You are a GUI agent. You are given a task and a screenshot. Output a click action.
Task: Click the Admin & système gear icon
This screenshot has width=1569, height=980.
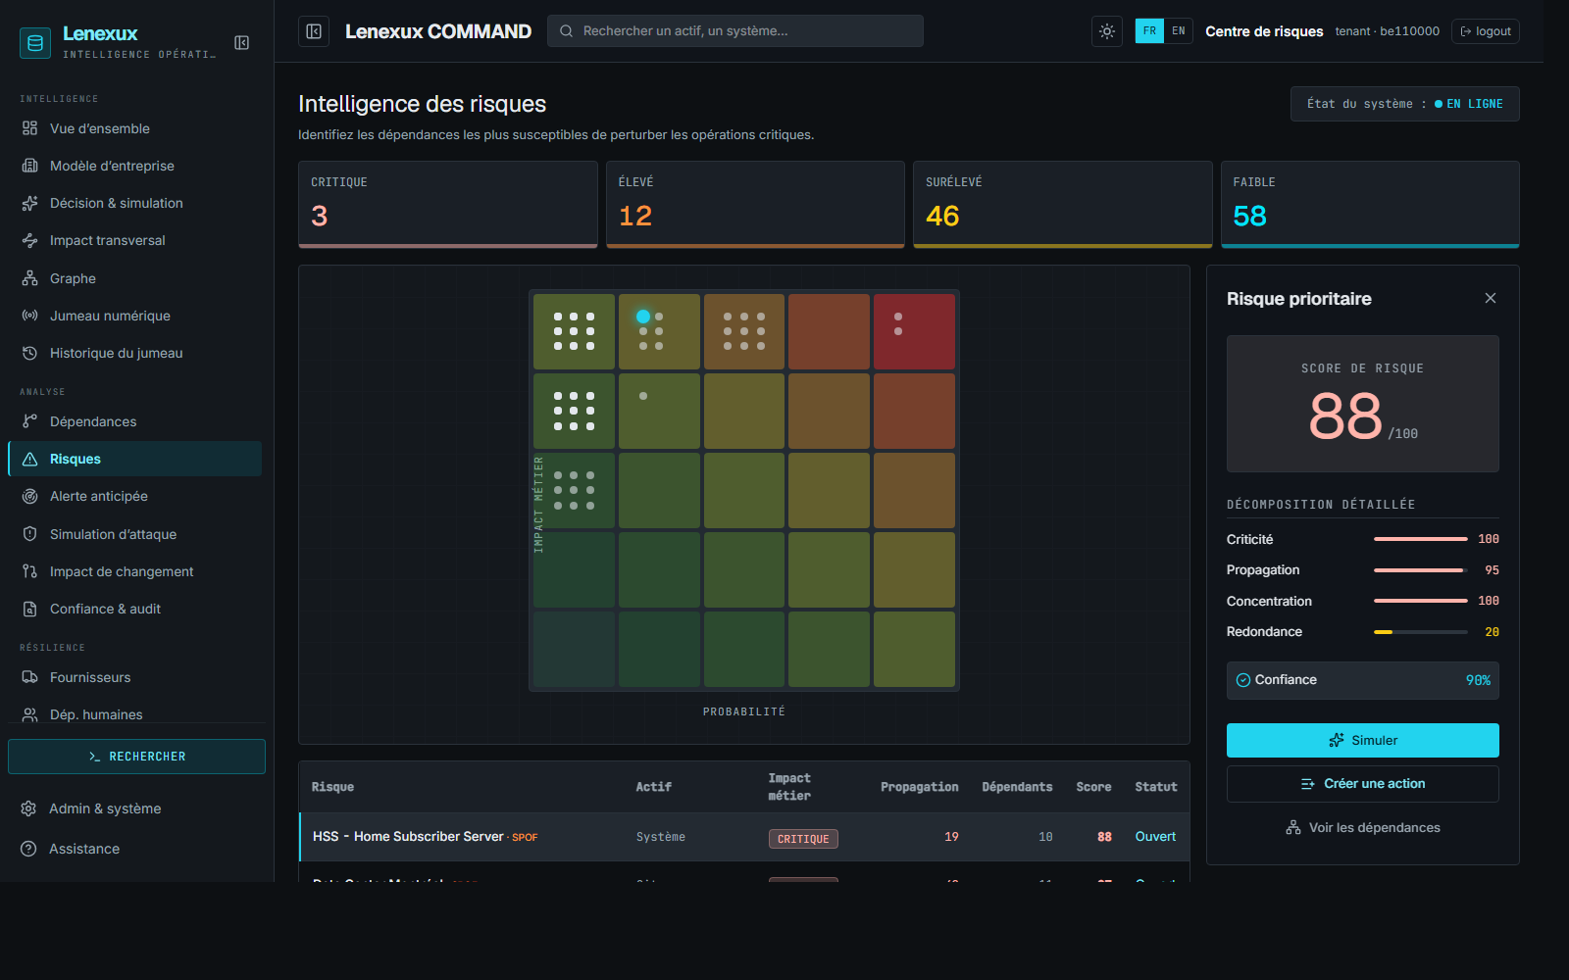(x=28, y=808)
